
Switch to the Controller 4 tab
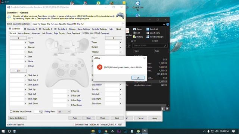61,29
